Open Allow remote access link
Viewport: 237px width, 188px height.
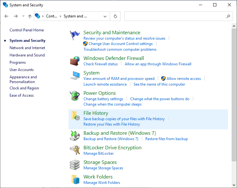tap(184, 79)
